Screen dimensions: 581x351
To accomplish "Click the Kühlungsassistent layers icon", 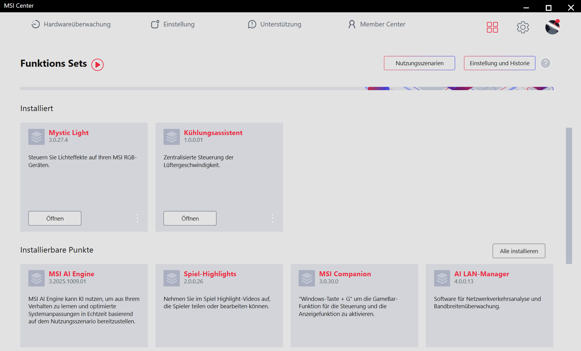I will pos(171,137).
